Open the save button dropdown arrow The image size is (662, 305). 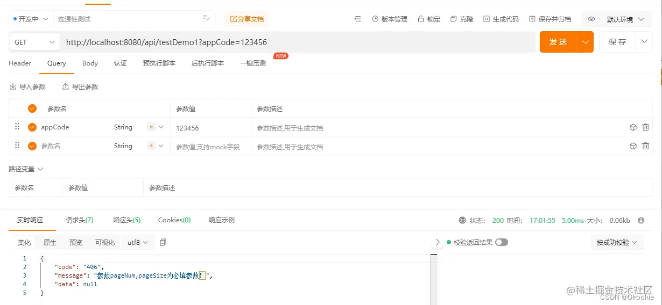pos(644,42)
